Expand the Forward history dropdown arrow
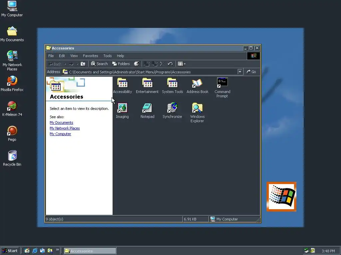The width and height of the screenshot is (341, 255). [77, 64]
